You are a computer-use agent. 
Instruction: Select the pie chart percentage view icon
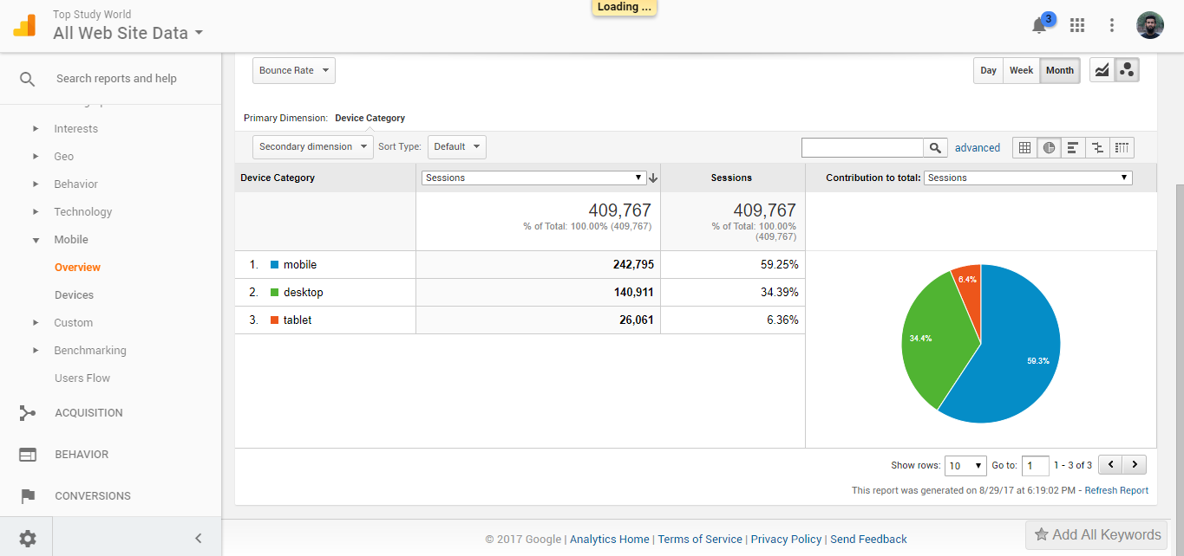click(1049, 147)
